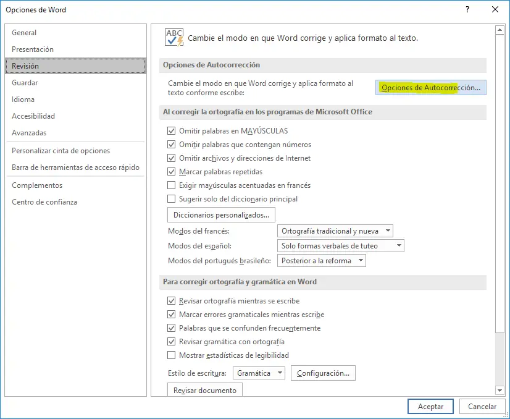Viewport: 510px width, 419px height.
Task: Switch to the Avanzadas category
Action: [x=75, y=133]
